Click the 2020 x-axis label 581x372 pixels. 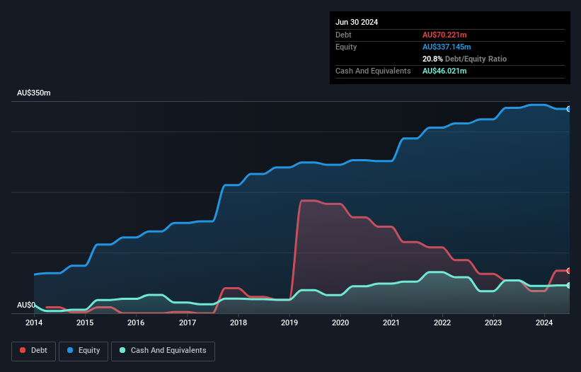tap(340, 322)
